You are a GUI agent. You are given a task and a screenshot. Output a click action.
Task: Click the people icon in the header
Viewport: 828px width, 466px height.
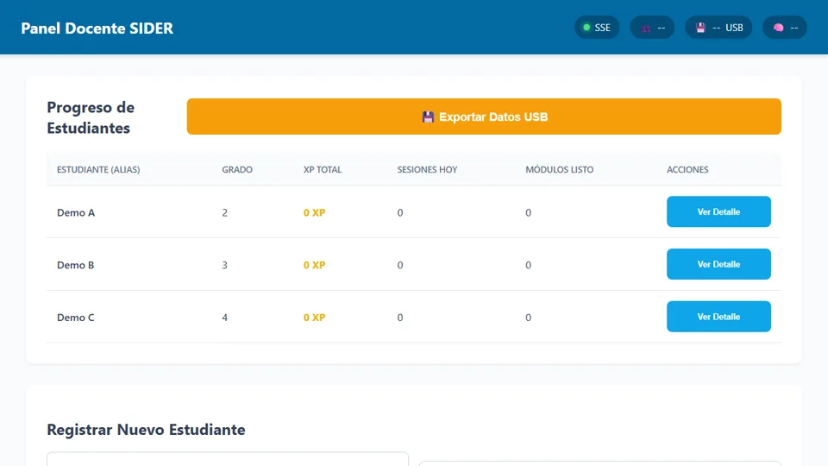646,28
